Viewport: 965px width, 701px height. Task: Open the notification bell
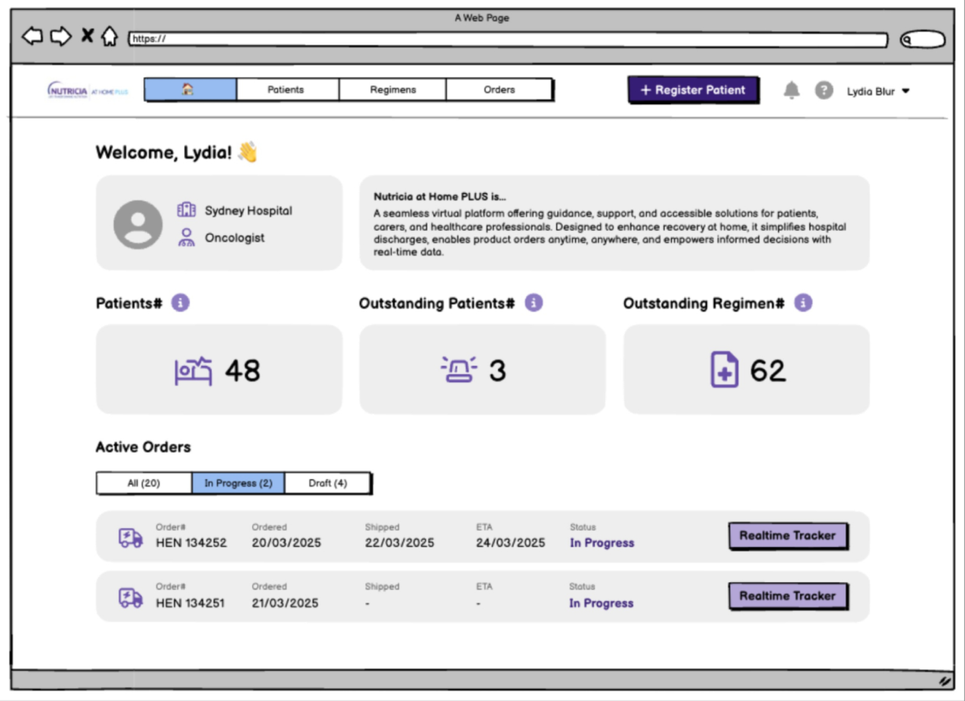[x=792, y=91]
